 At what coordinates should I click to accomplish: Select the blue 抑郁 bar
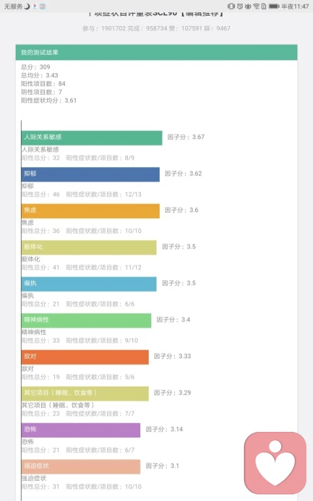(91, 174)
